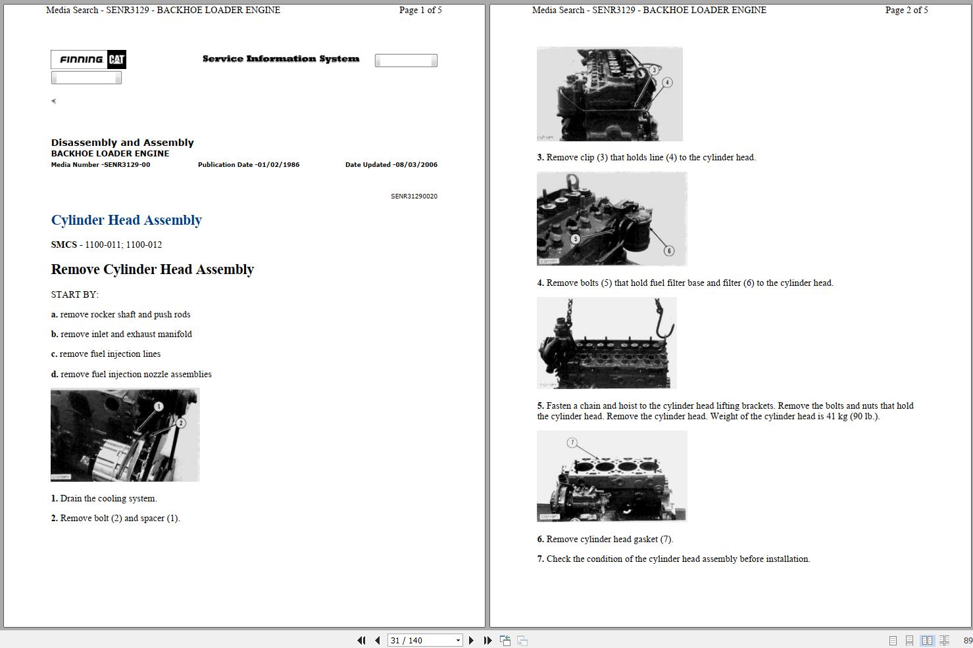Go back to the previous view
Screen dimensions: 973x648
(505, 639)
